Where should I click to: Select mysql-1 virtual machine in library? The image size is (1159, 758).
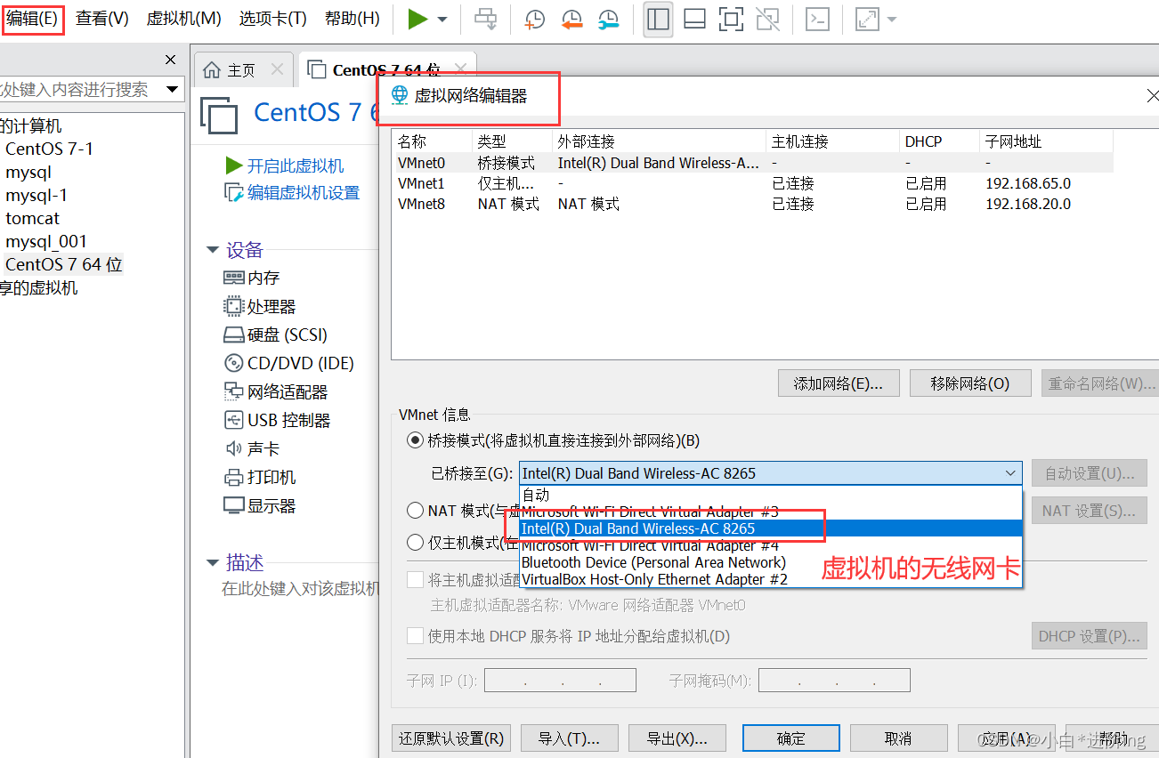[x=36, y=195]
